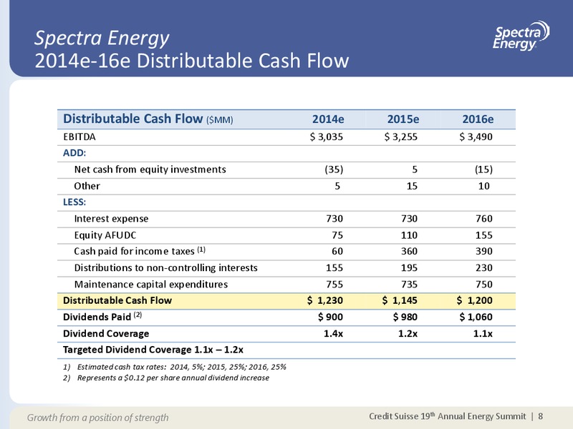The image size is (573, 429).
Task: Click the 2016e column header
Action: click(x=478, y=119)
